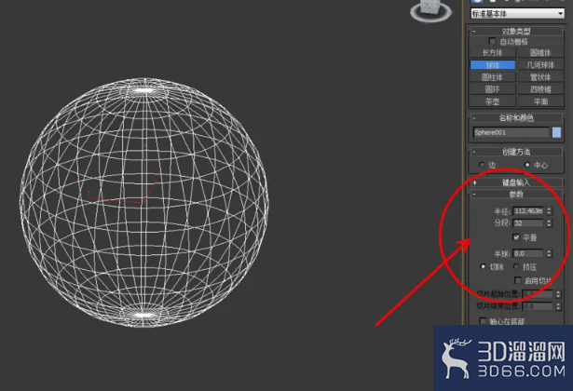Image resolution: width=573 pixels, height=391 pixels.
Task: Click the 切片结束位置 spinner arrows
Action: (x=558, y=306)
